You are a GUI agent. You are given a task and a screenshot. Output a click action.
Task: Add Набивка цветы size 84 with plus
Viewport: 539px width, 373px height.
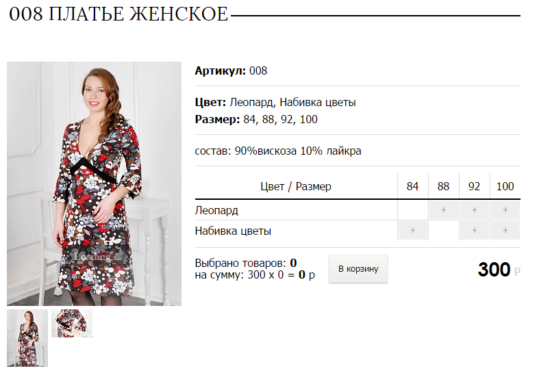[413, 231]
